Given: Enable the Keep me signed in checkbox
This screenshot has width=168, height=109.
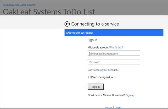Looking at the screenshot, I should (89, 77).
